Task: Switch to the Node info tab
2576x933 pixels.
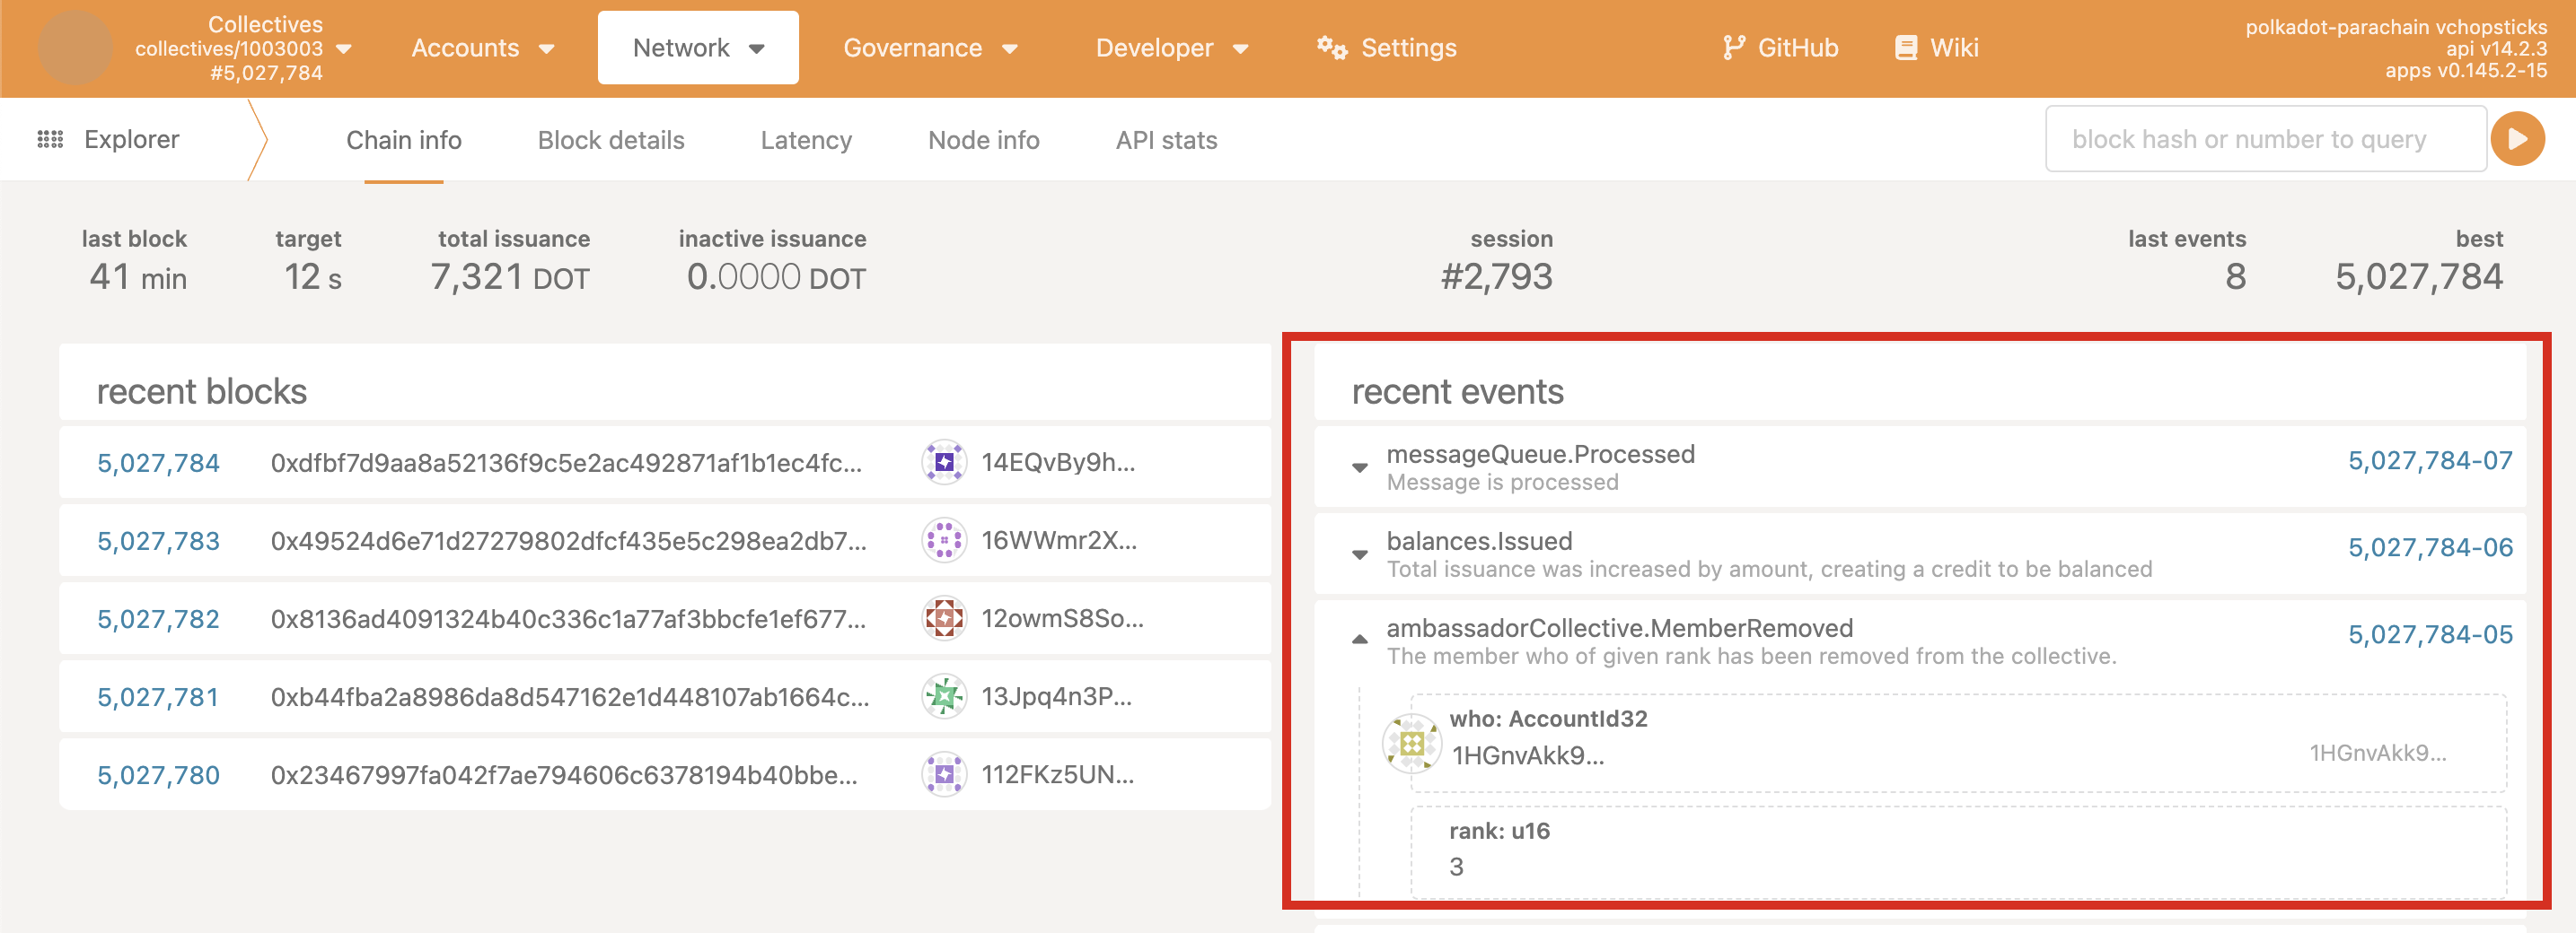Action: coord(983,140)
